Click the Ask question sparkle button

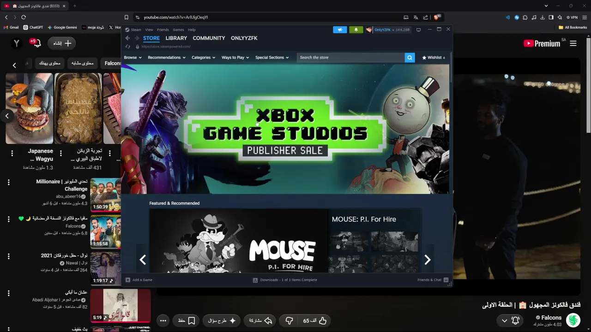tap(222, 320)
